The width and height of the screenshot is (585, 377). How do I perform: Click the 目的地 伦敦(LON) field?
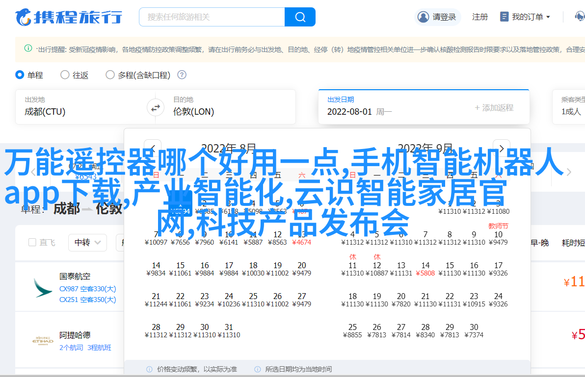(x=230, y=107)
